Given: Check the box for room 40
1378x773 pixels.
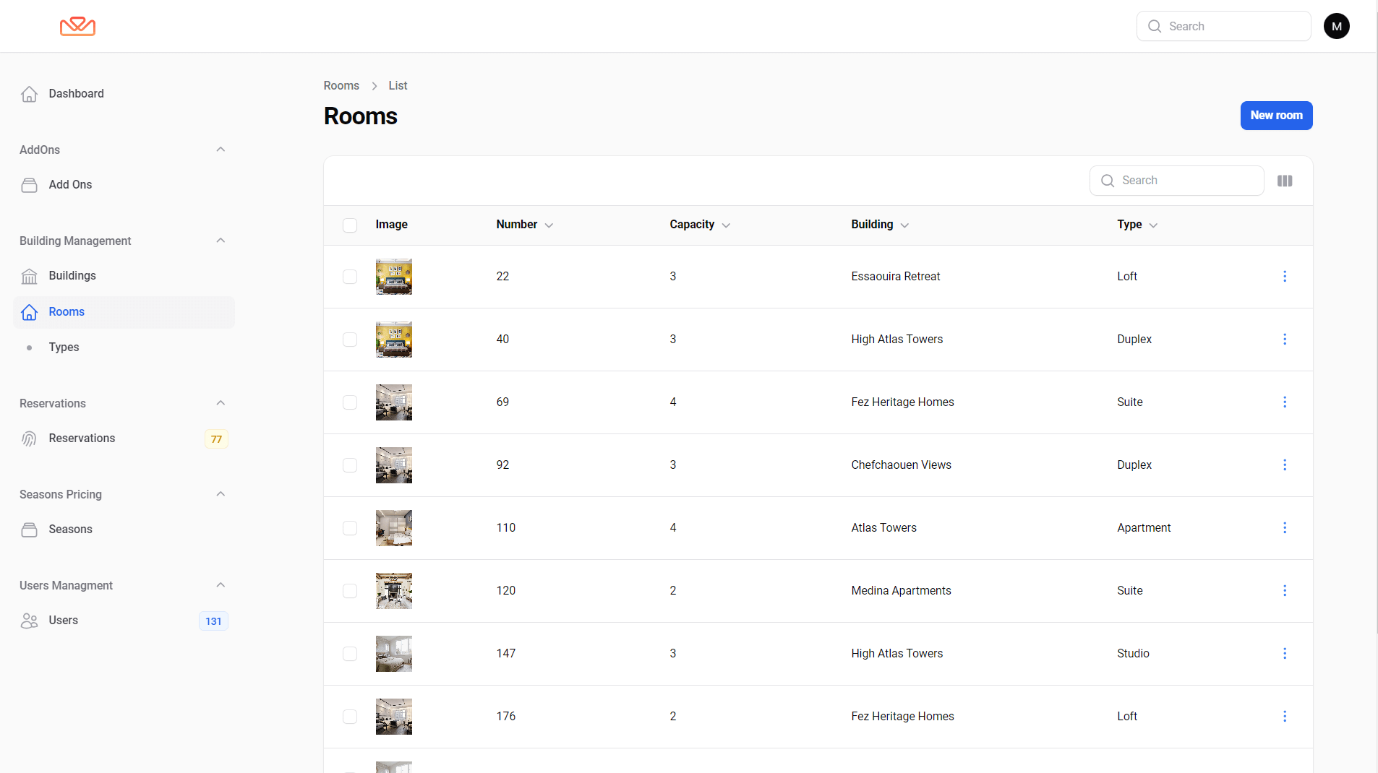Looking at the screenshot, I should pos(350,340).
